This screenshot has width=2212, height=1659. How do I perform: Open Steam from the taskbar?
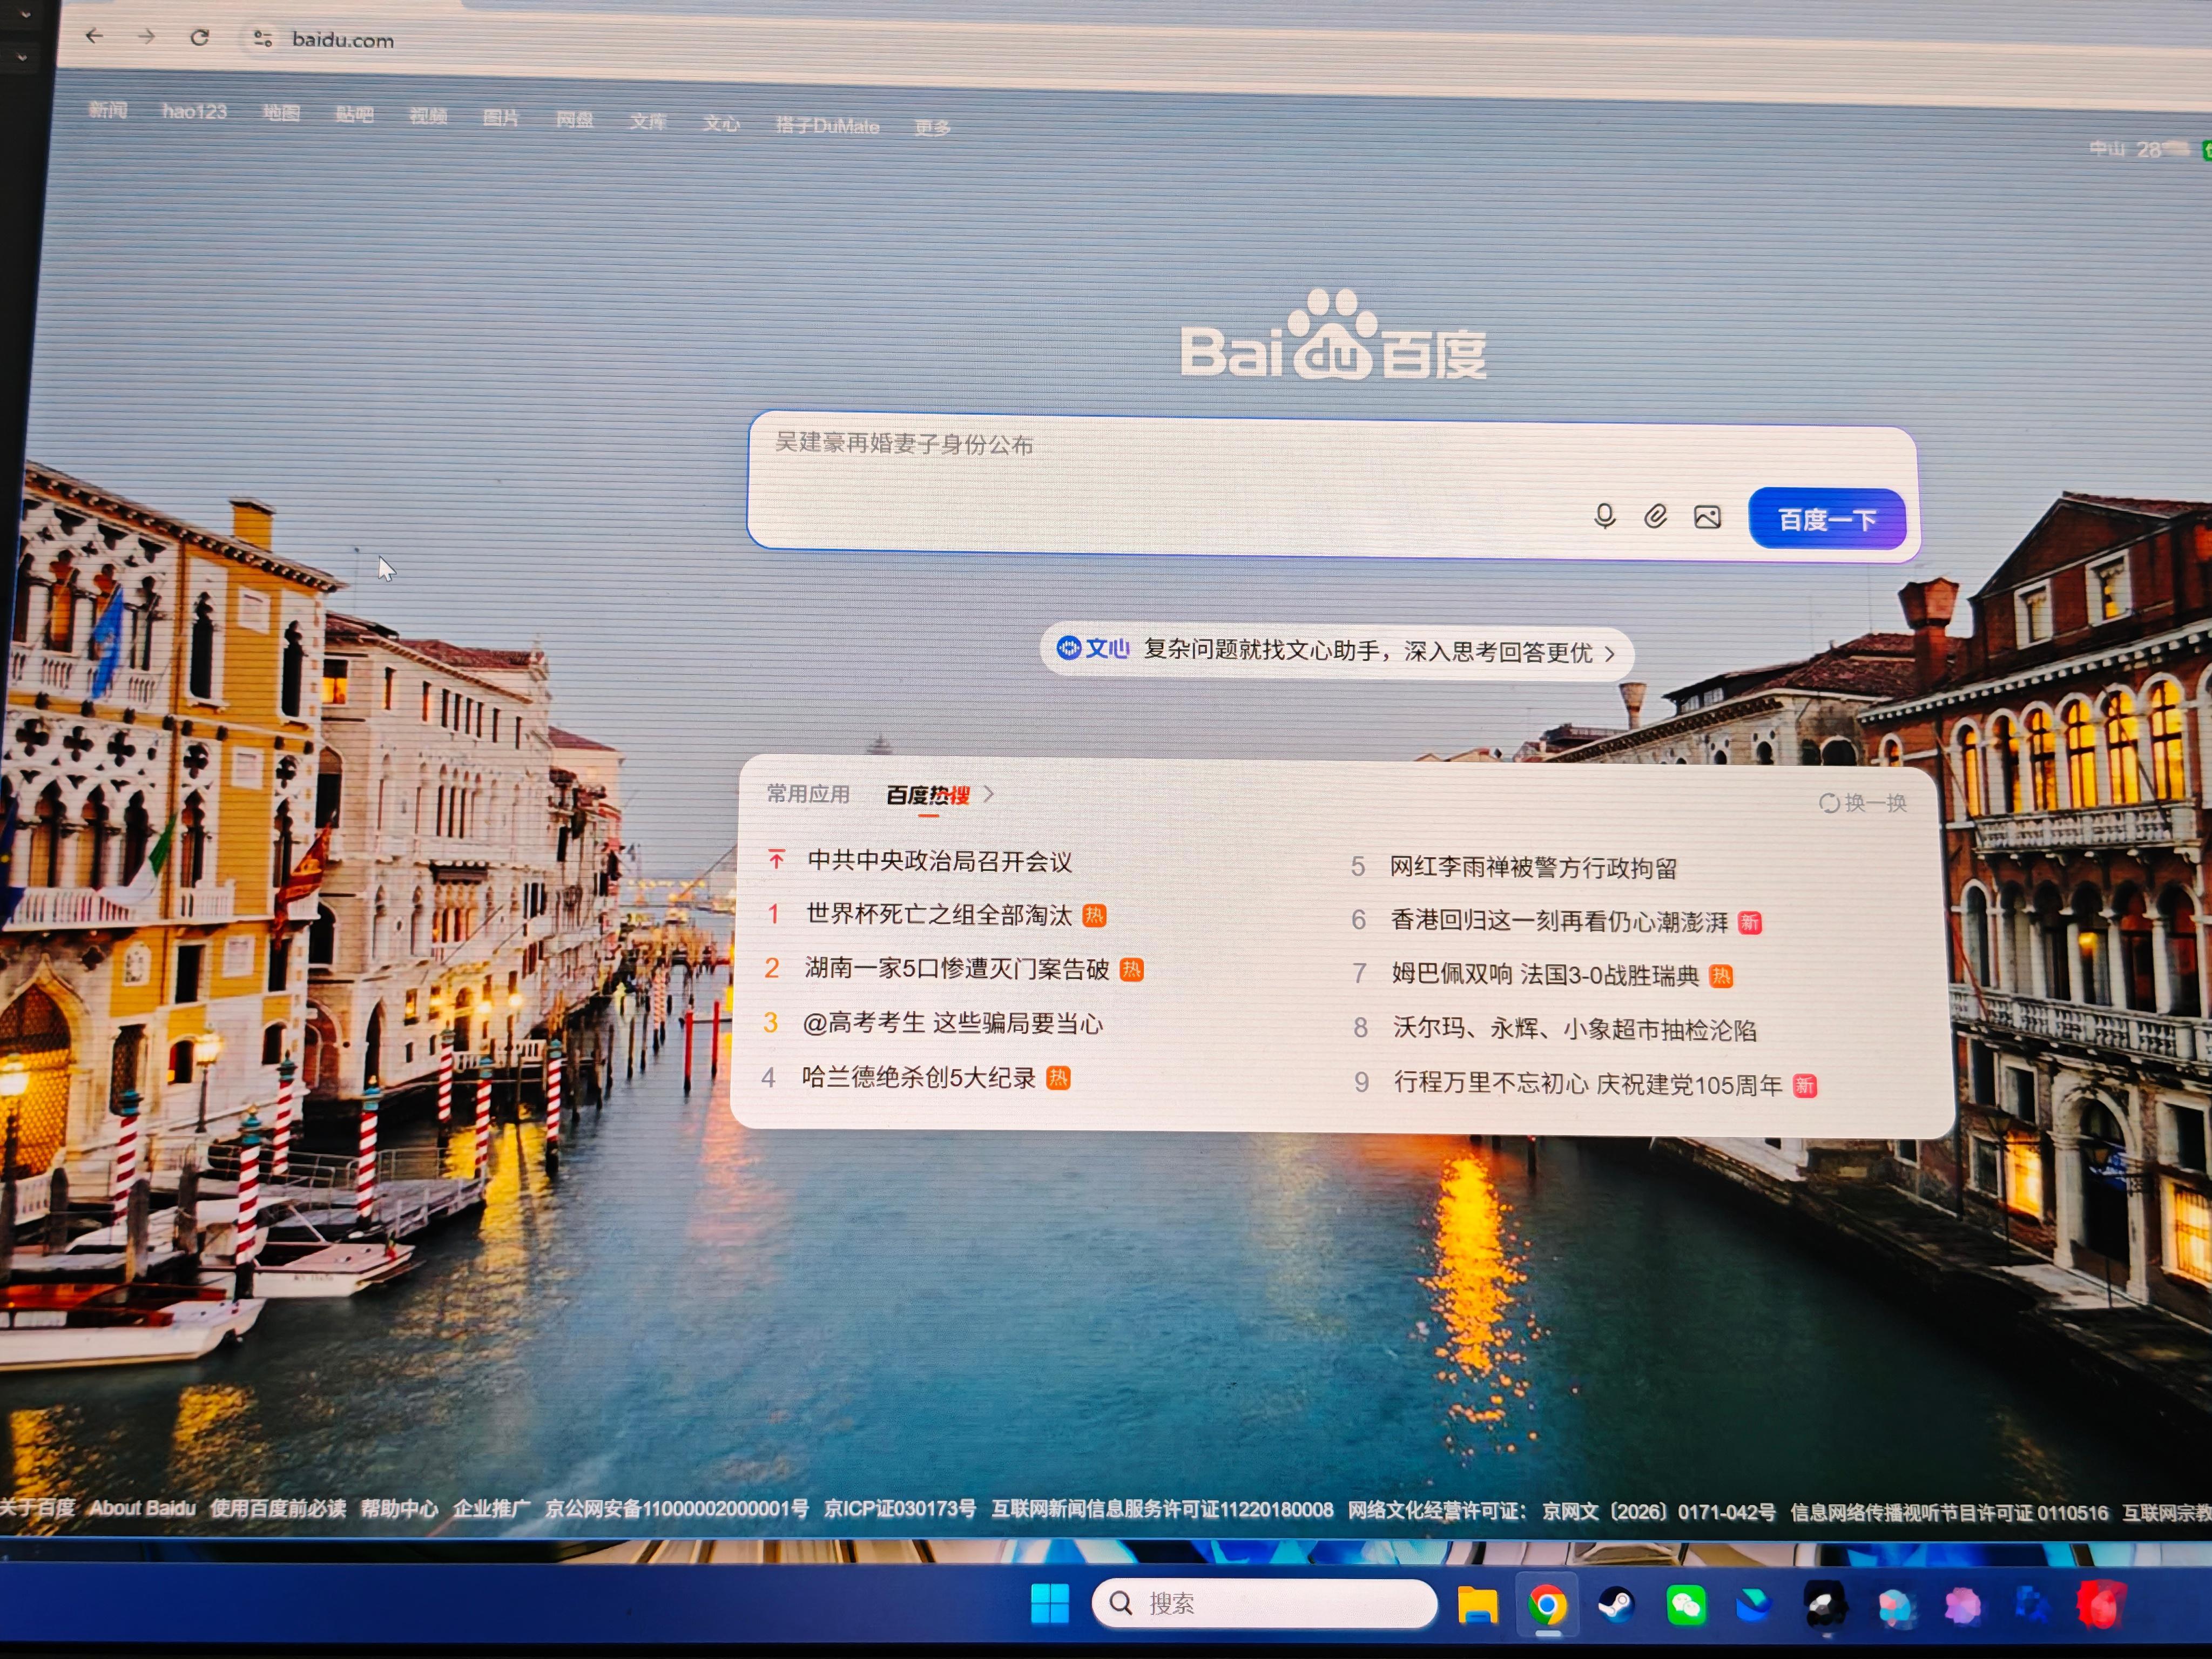(x=1616, y=1605)
